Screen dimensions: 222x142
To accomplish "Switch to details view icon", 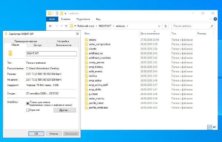I will [x=210, y=127].
